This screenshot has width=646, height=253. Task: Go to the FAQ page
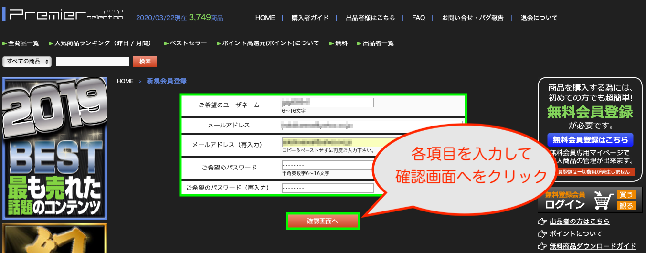coord(419,18)
